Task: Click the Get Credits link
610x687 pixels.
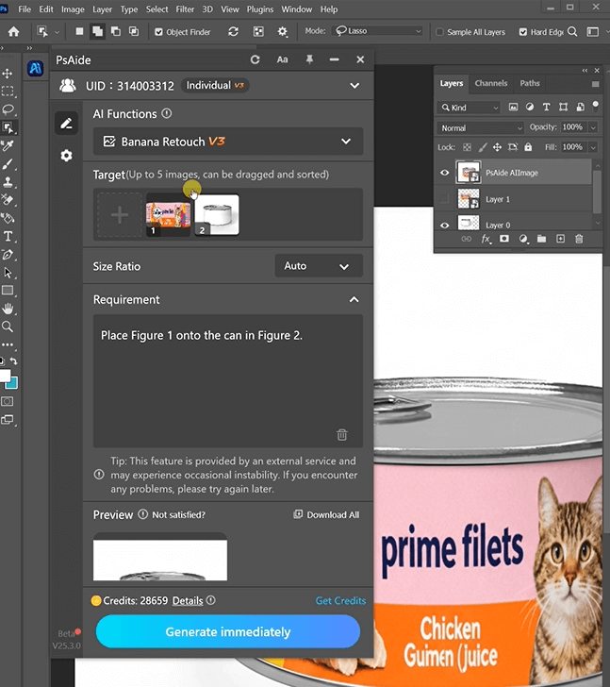Action: [x=340, y=601]
